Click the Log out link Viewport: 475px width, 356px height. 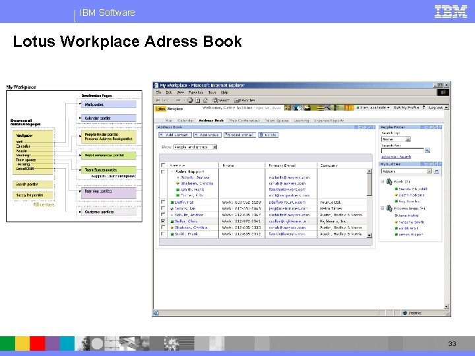click(x=435, y=107)
